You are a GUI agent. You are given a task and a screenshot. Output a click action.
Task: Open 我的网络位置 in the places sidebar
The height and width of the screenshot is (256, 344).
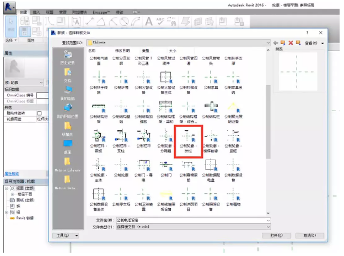pos(68,111)
